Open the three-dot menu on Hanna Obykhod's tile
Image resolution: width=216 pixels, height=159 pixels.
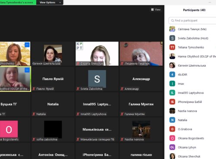point(27,70)
